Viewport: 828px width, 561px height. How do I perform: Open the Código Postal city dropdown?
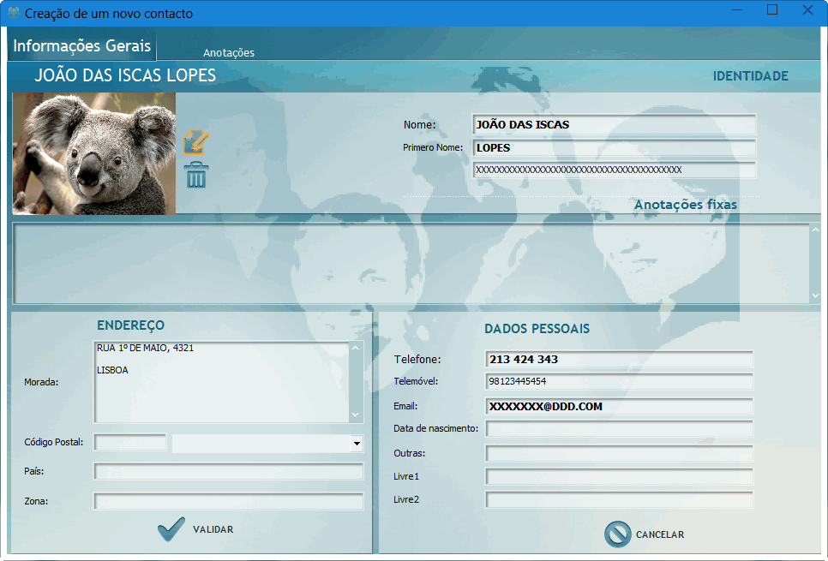coord(356,444)
